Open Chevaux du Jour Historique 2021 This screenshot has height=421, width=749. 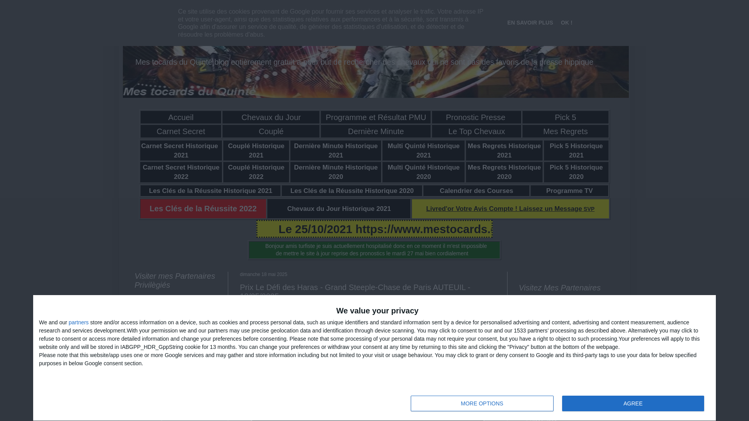339,209
